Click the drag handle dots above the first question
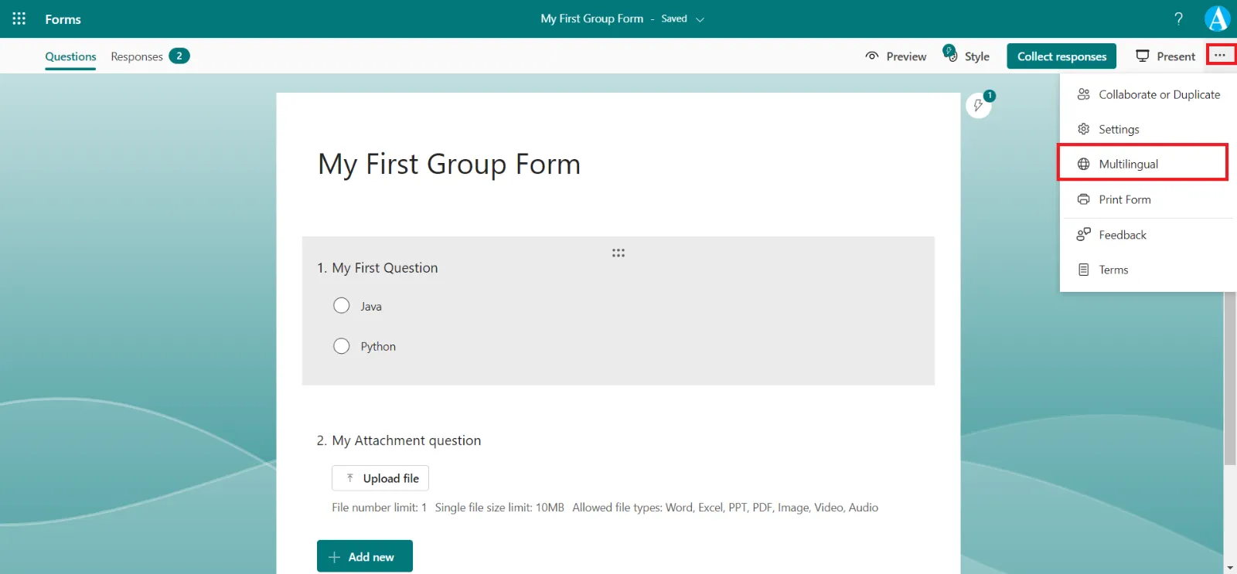This screenshot has width=1237, height=574. point(618,253)
